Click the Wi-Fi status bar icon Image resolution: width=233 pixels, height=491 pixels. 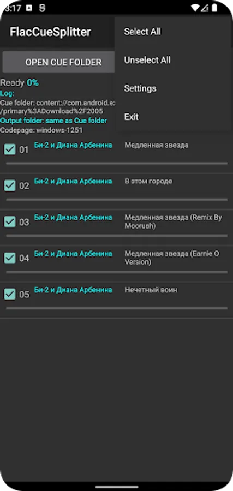[196, 8]
